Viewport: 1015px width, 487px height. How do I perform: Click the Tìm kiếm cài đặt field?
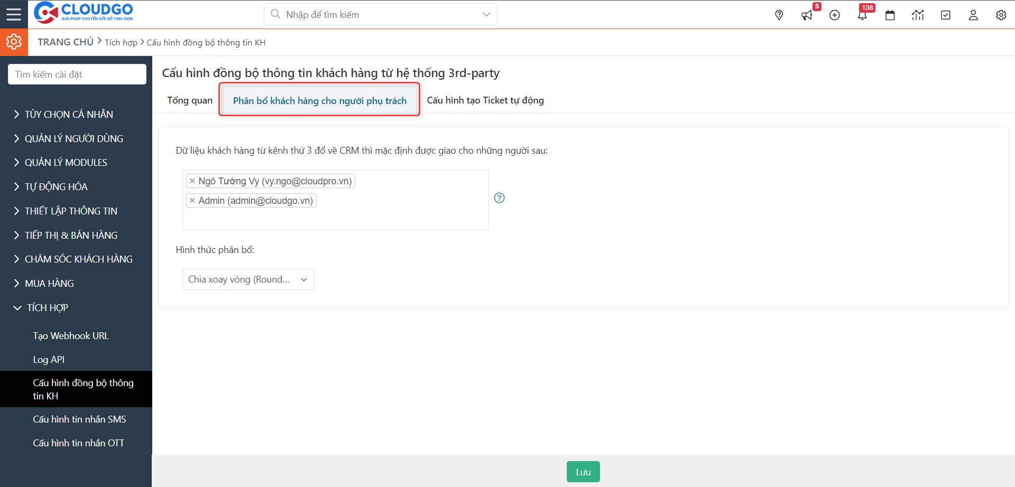[77, 74]
